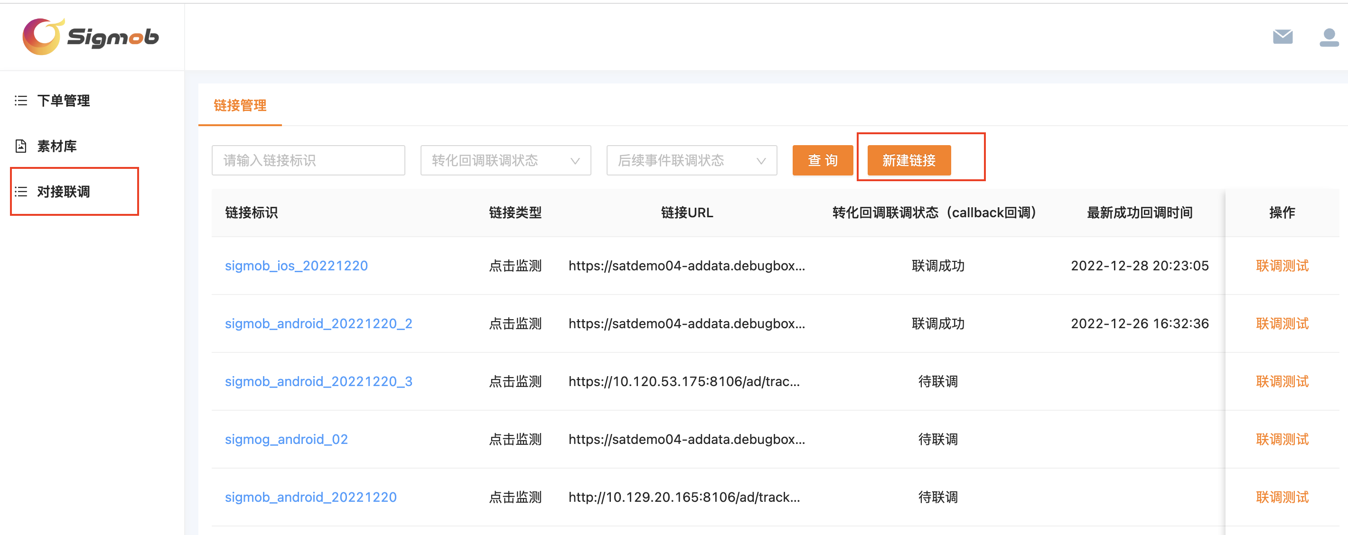Open the mail envelope icon
1348x535 pixels.
pyautogui.click(x=1282, y=36)
